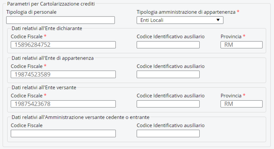This screenshot has height=149, width=274.
Task: Click Ente dichiarante Codice Identificativo ausiliario field
Action: [168, 45]
